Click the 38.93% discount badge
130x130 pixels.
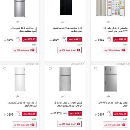coord(29,39)
